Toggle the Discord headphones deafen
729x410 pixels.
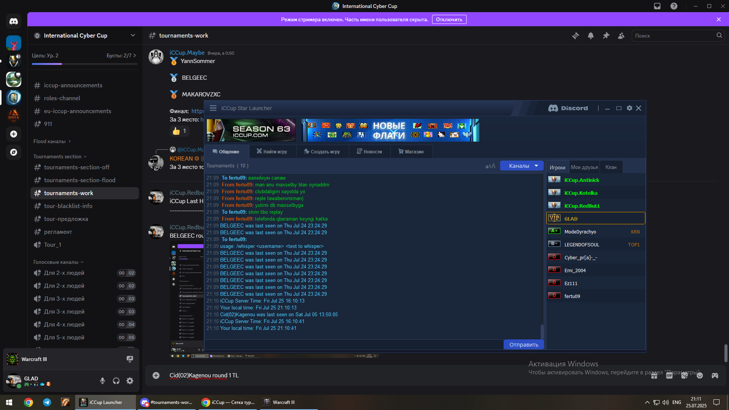tap(116, 381)
